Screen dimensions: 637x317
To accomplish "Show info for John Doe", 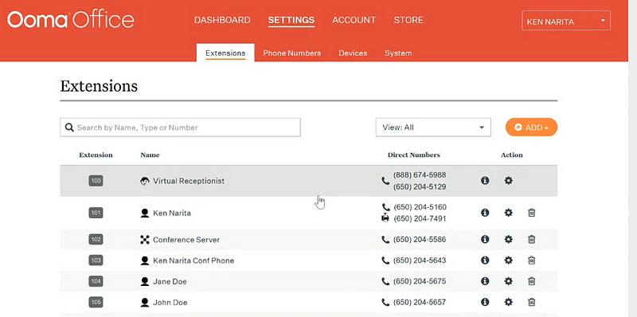I will coord(485,302).
